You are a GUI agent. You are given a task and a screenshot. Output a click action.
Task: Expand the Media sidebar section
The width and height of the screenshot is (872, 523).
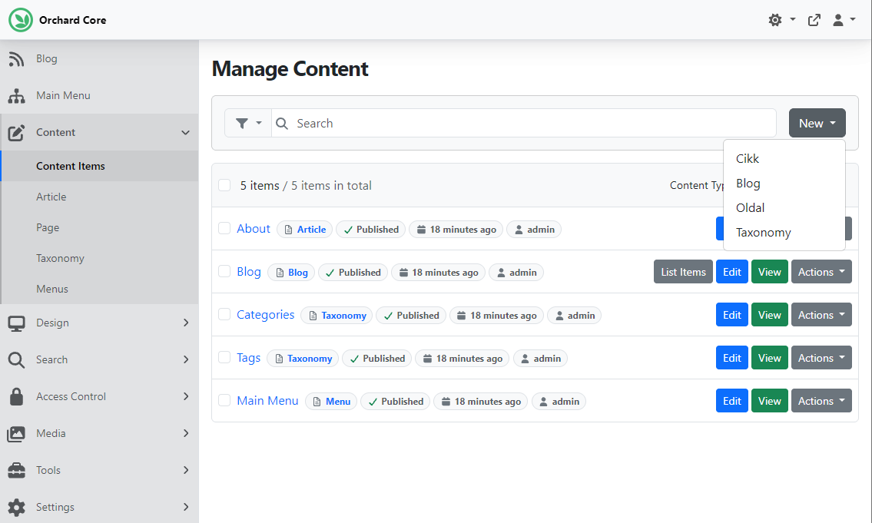186,433
